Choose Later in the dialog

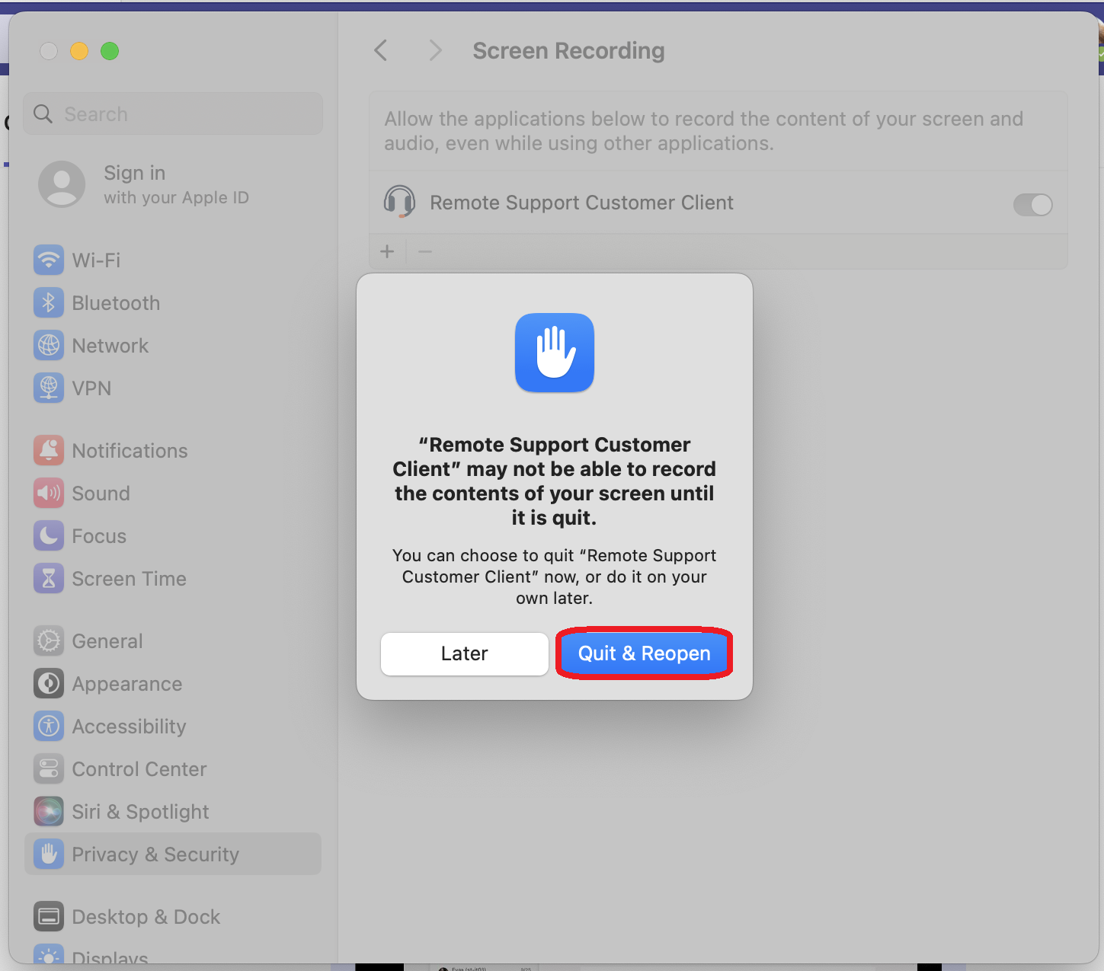pos(464,653)
